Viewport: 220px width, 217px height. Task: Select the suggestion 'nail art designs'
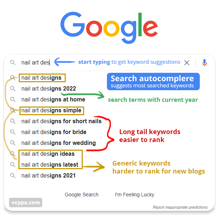tap(41, 78)
